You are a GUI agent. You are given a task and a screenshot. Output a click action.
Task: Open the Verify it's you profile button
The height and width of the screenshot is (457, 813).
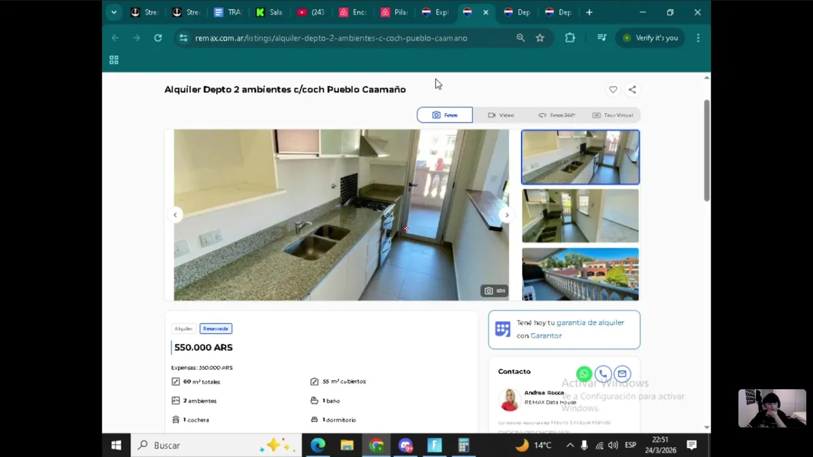[650, 38]
